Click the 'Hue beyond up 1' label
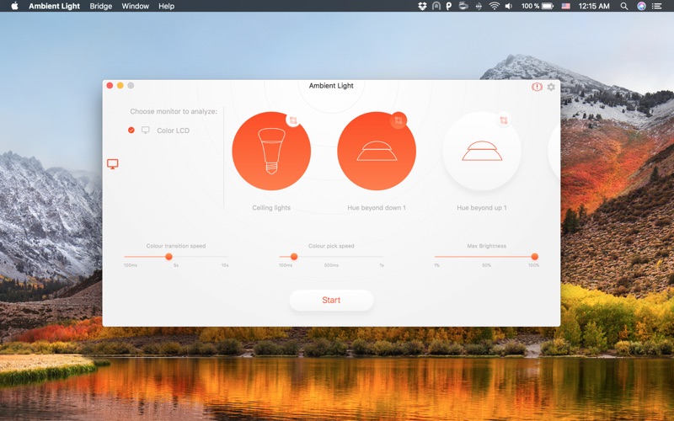This screenshot has width=674, height=421. click(x=482, y=207)
